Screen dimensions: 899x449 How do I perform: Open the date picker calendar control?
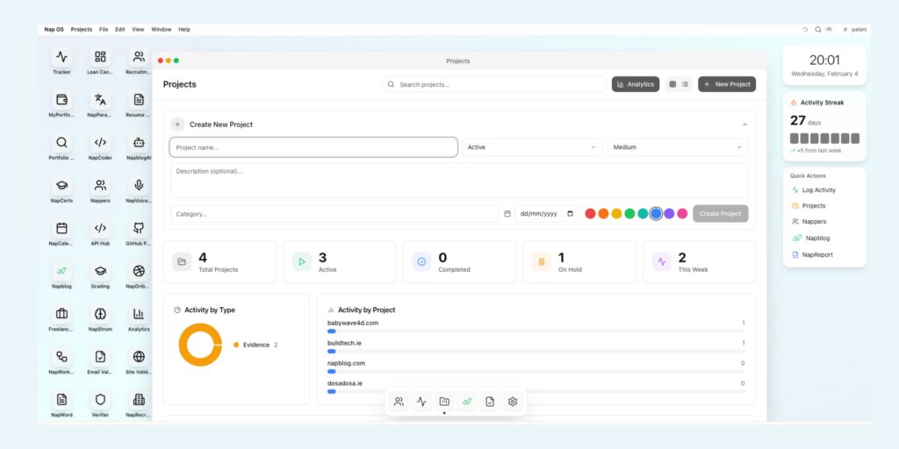tap(570, 214)
